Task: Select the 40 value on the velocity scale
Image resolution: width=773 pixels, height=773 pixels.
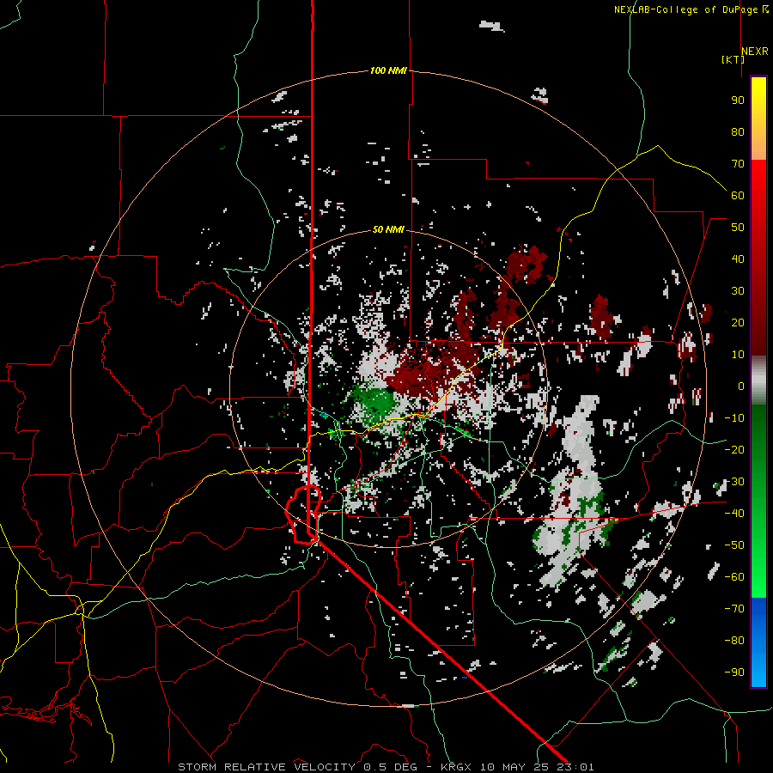Action: point(738,259)
